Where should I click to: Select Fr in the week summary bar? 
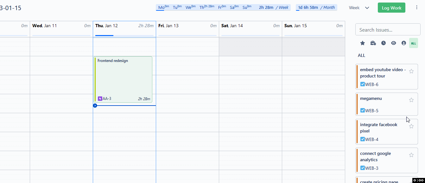[x=222, y=7]
